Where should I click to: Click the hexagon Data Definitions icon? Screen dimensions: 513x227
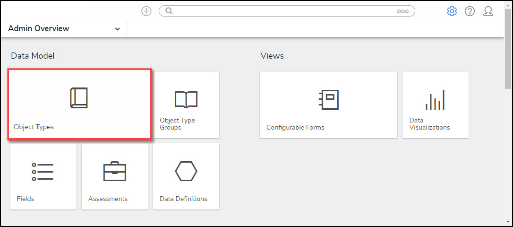[x=186, y=171]
